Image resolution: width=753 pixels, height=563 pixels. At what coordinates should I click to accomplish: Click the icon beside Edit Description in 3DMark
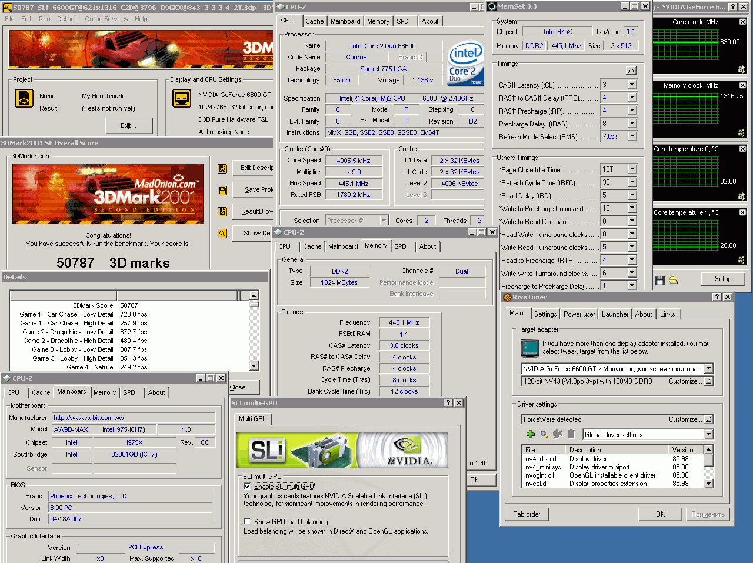(222, 169)
